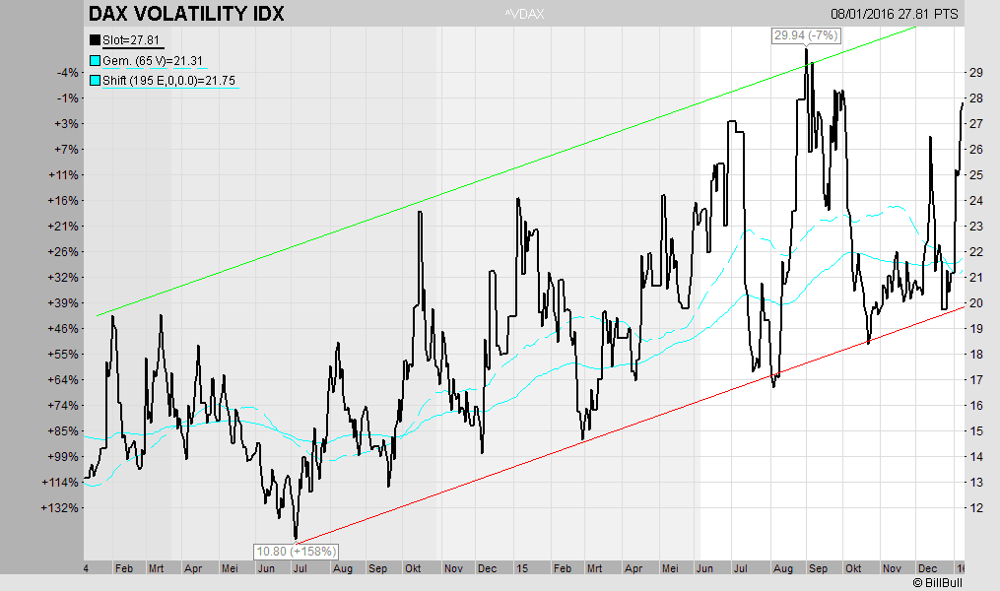Click the '08/01/2016 27.81 PTS' header text

point(895,14)
